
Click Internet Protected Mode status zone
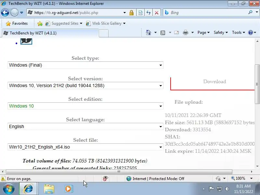(x=155, y=178)
